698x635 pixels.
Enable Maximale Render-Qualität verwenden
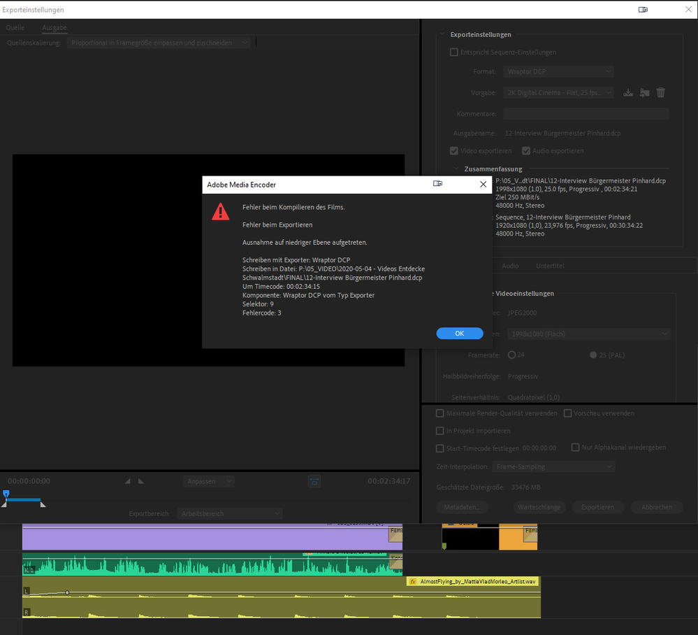point(439,413)
